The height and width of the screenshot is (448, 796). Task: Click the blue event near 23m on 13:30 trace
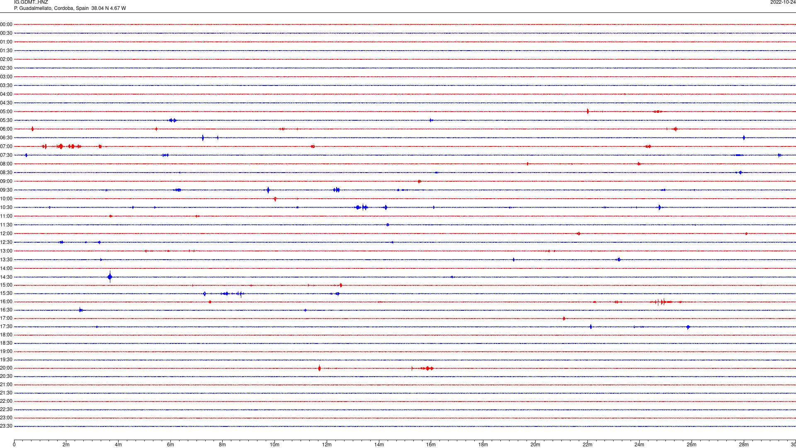[x=619, y=260]
